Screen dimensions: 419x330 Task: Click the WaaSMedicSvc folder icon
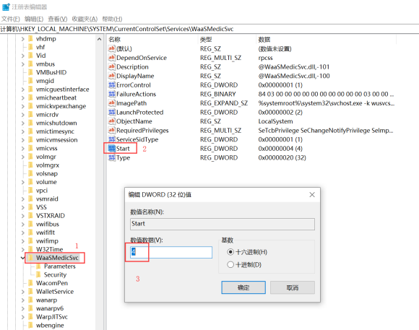click(31, 258)
